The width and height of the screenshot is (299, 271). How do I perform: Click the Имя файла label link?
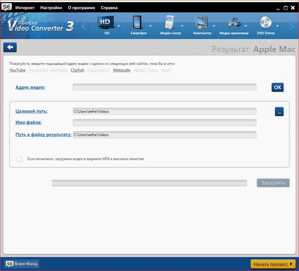click(x=28, y=122)
